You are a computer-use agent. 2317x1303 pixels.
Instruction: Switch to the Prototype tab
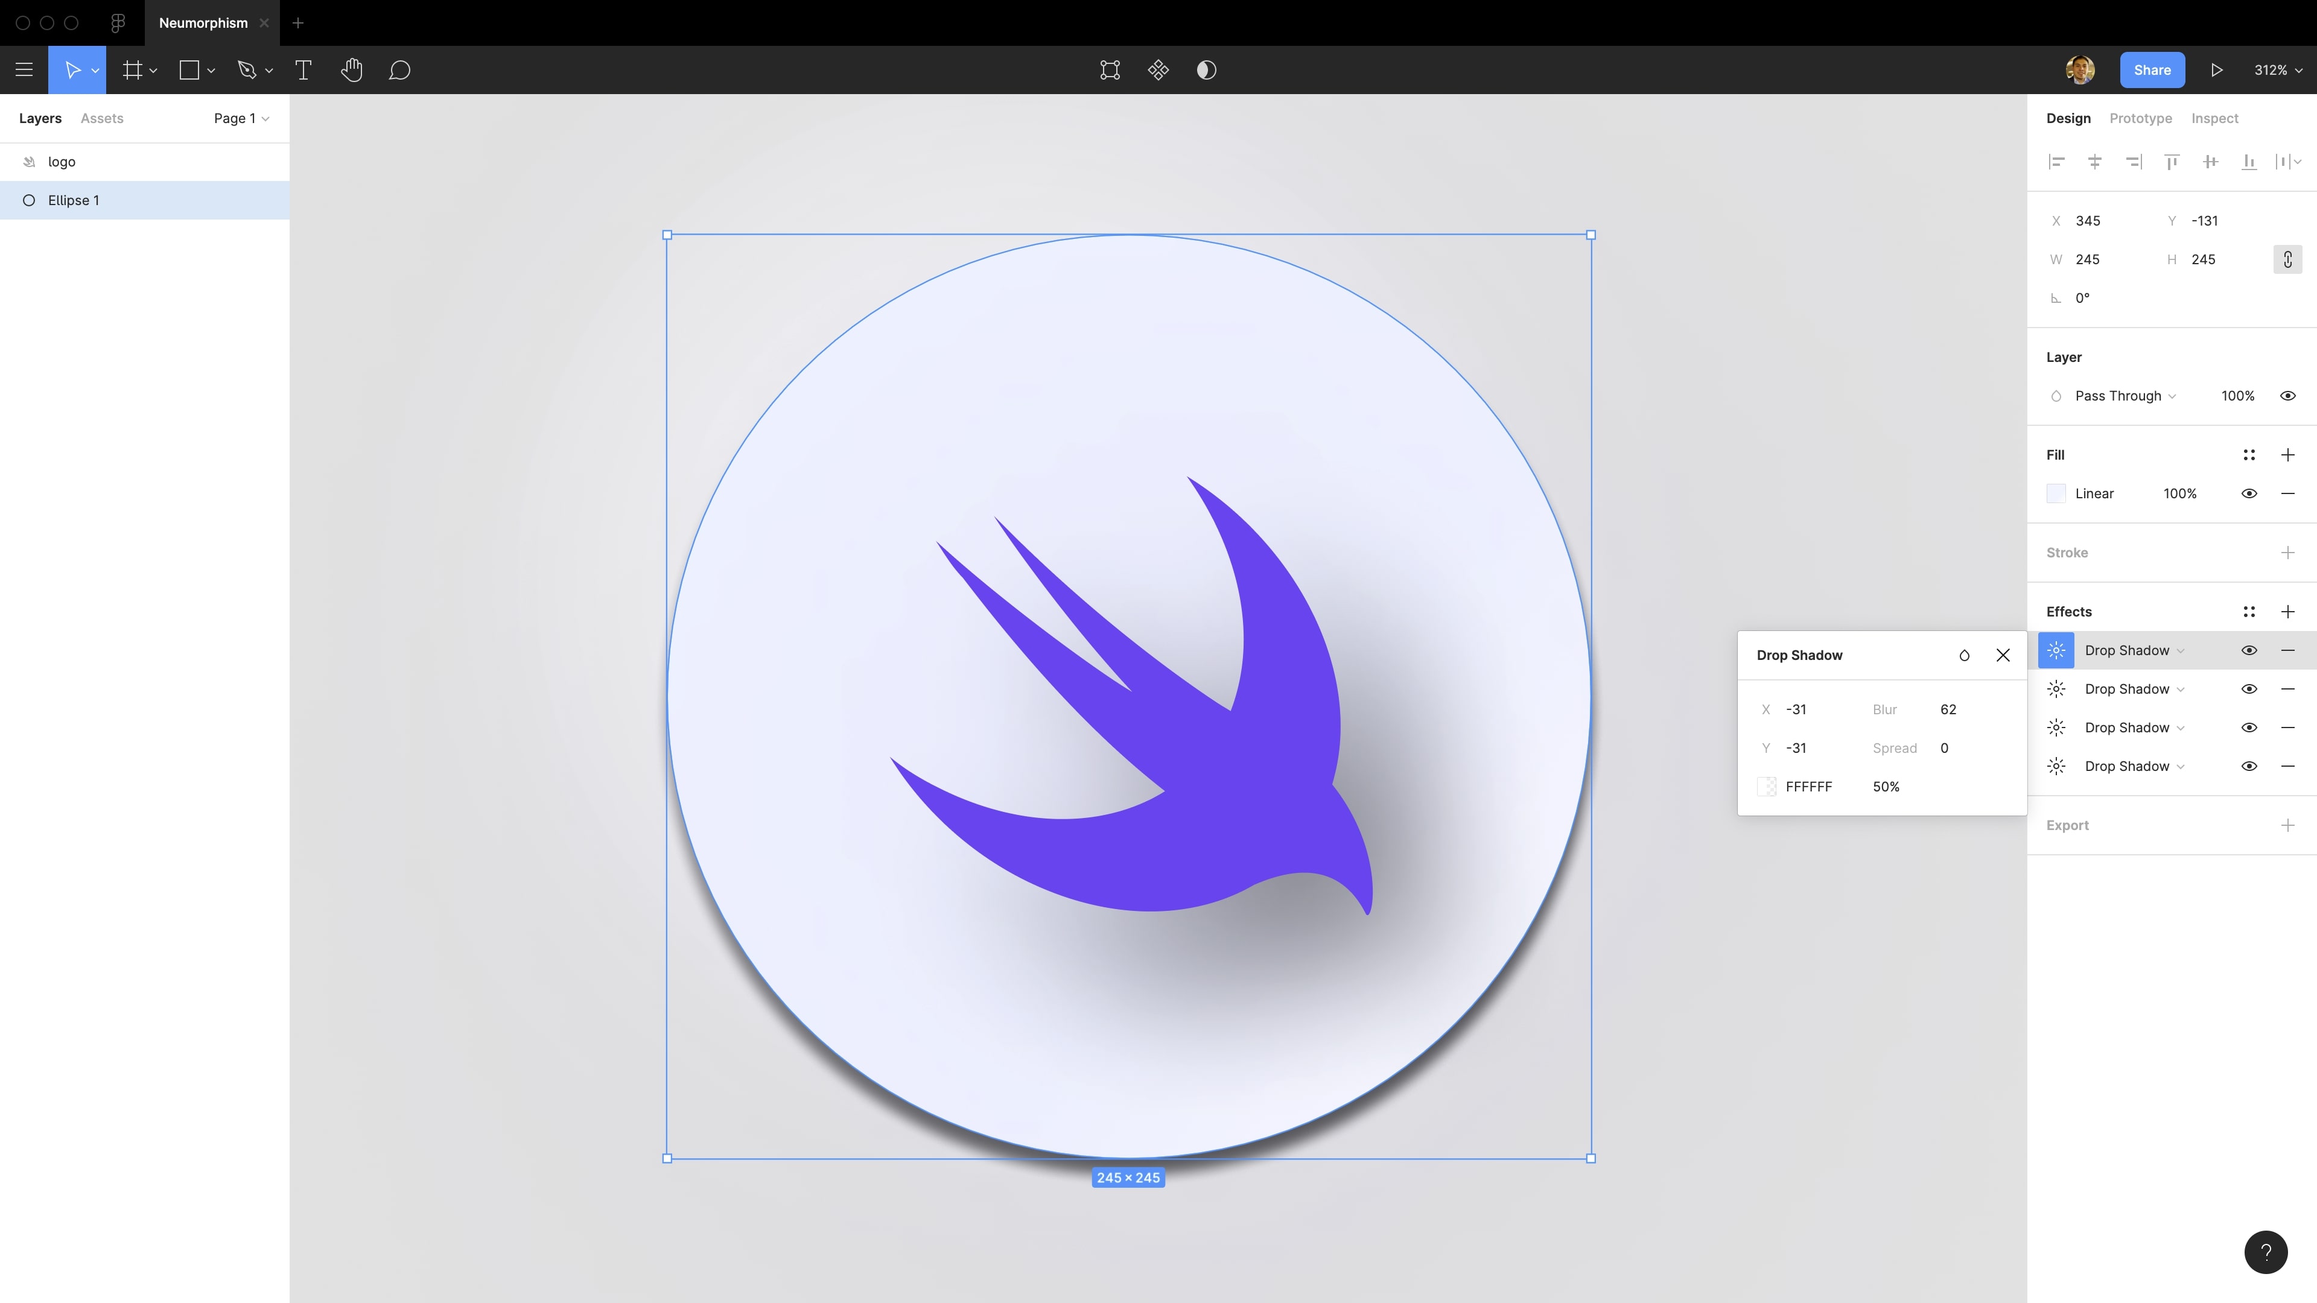[2140, 119]
